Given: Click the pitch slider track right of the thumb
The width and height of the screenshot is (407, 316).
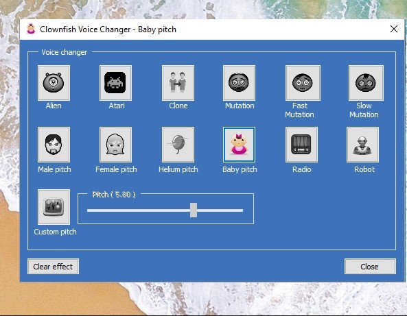Looking at the screenshot, I should (x=220, y=210).
